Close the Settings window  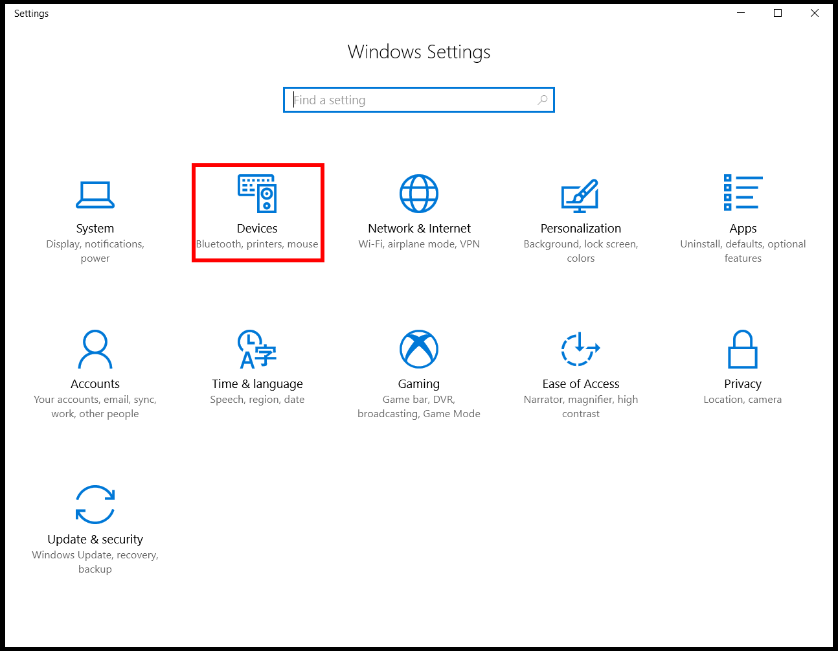tap(815, 13)
